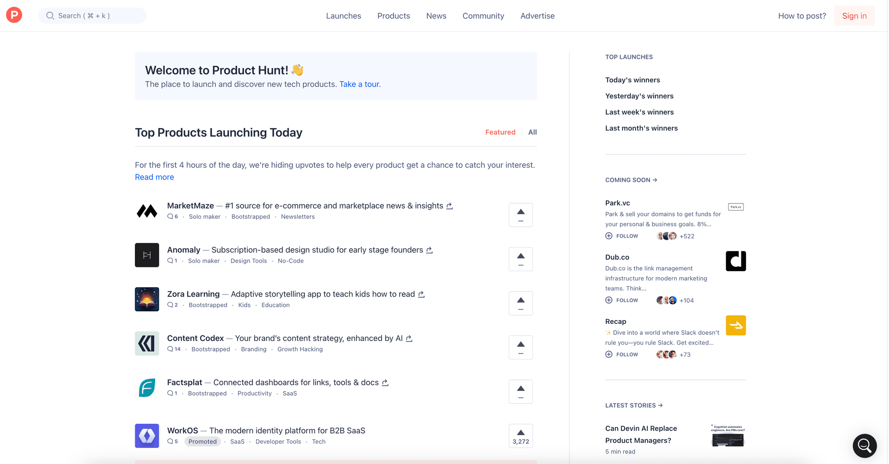This screenshot has height=464, width=889.
Task: Open the Factsplat logo icon
Action: coord(147,388)
